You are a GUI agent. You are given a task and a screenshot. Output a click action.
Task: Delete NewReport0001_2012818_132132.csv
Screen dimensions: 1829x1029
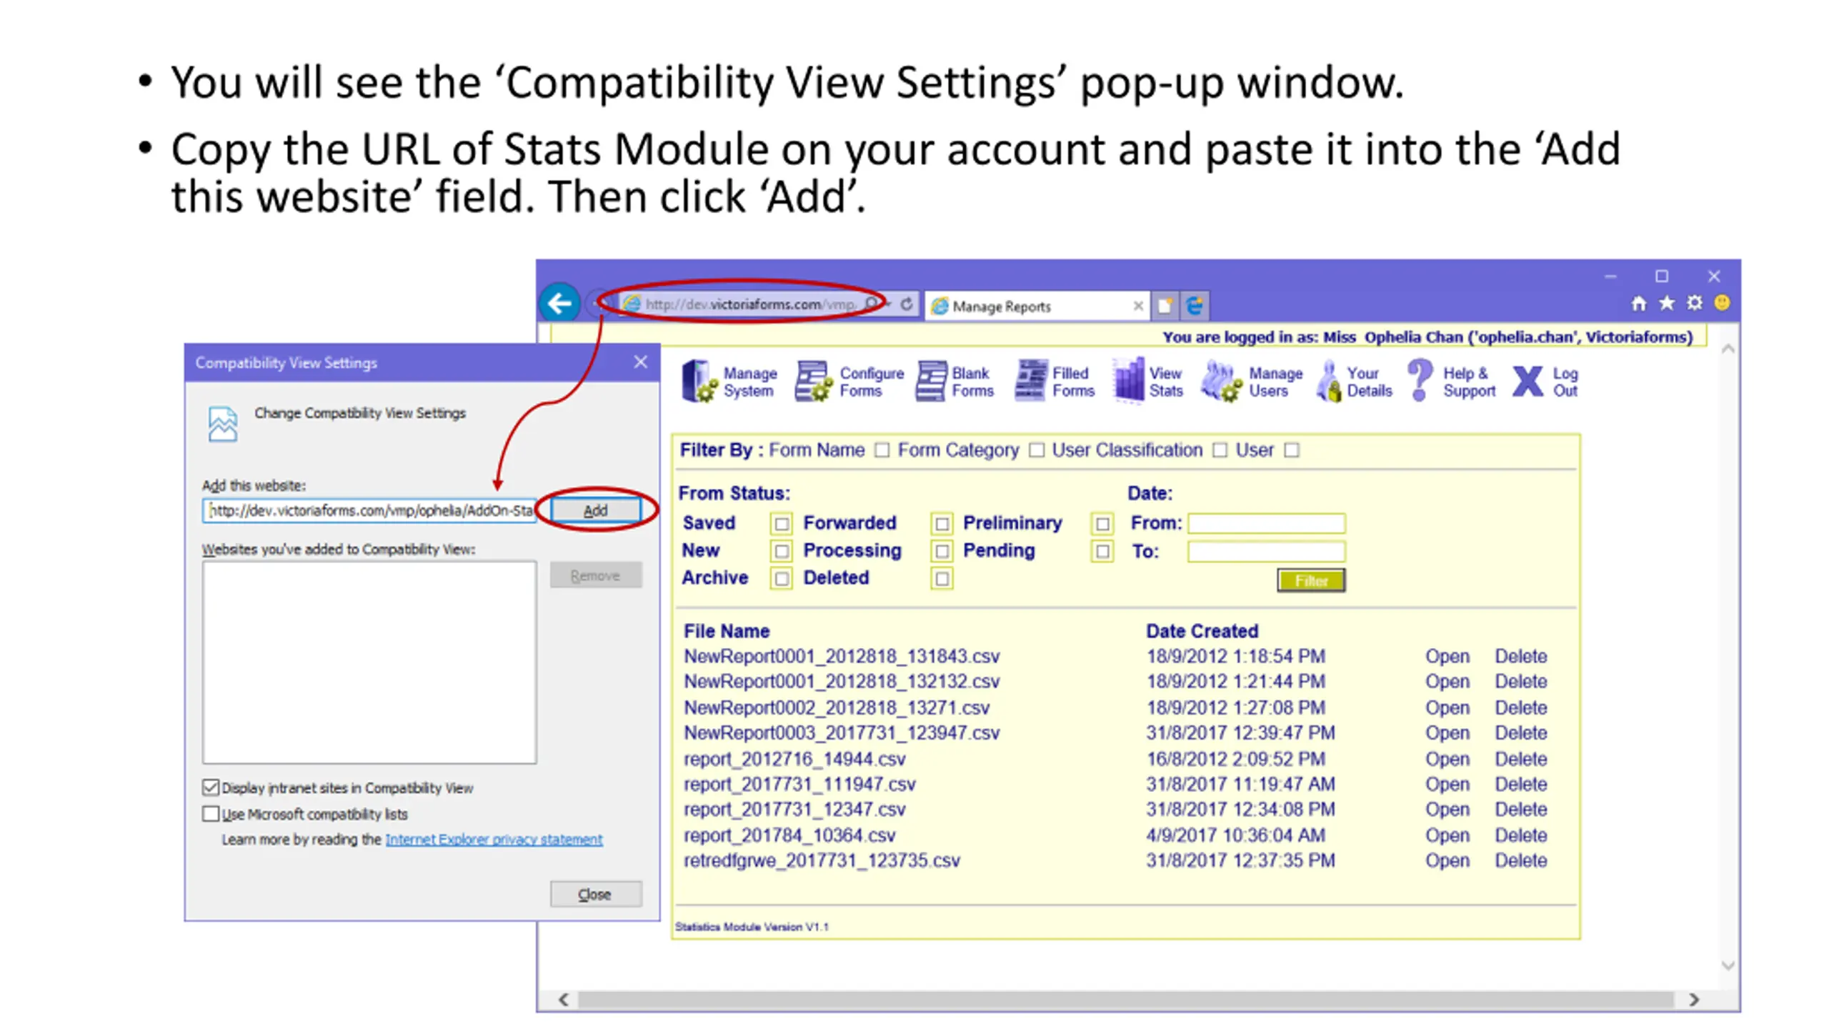tap(1520, 682)
